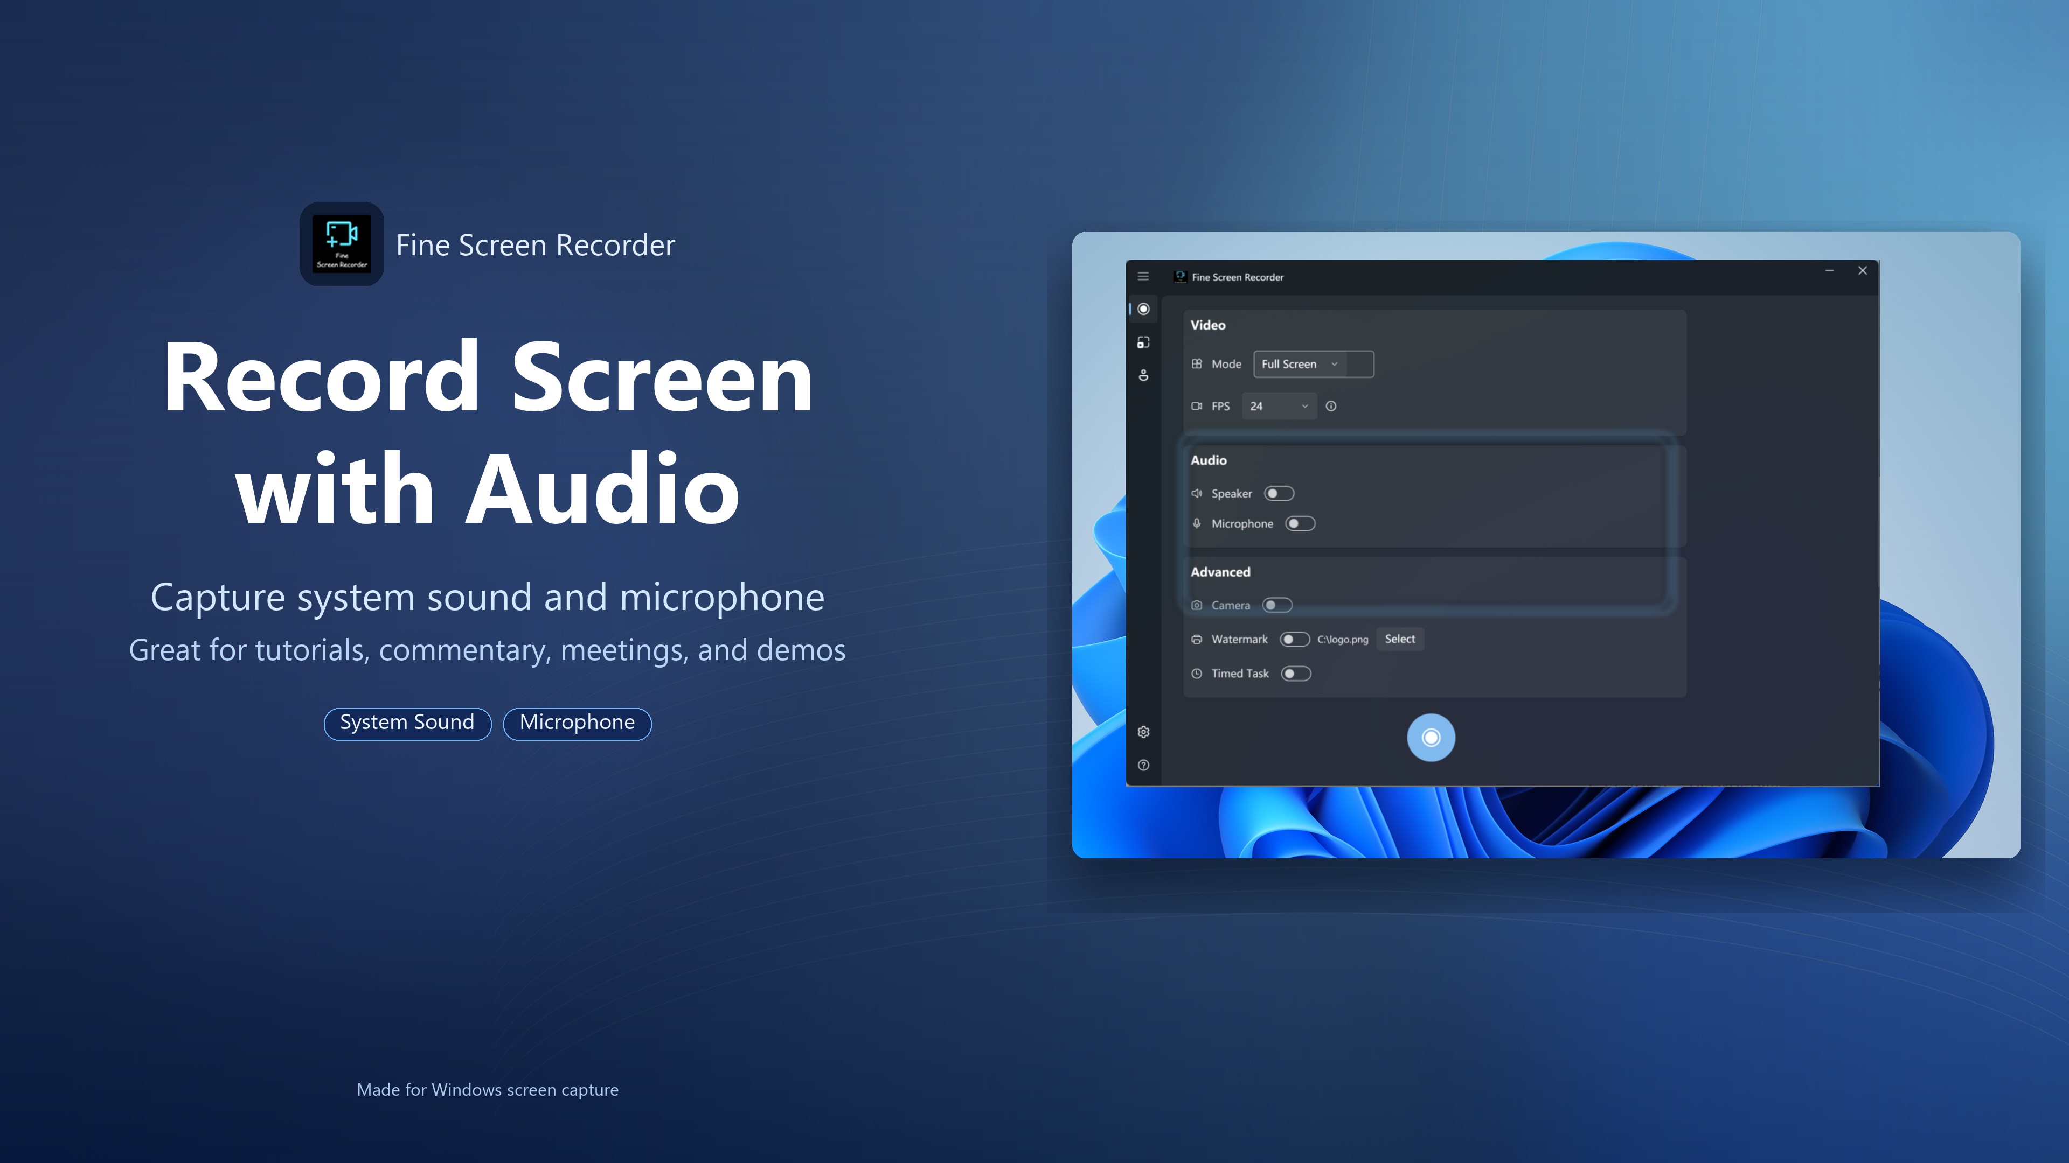Click the 'Fine Screen Recorder' window title
2069x1163 pixels.
click(x=1238, y=277)
